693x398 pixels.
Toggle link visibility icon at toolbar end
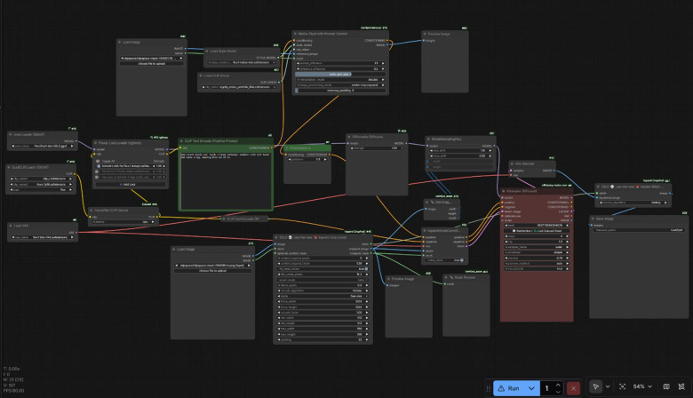(x=681, y=387)
